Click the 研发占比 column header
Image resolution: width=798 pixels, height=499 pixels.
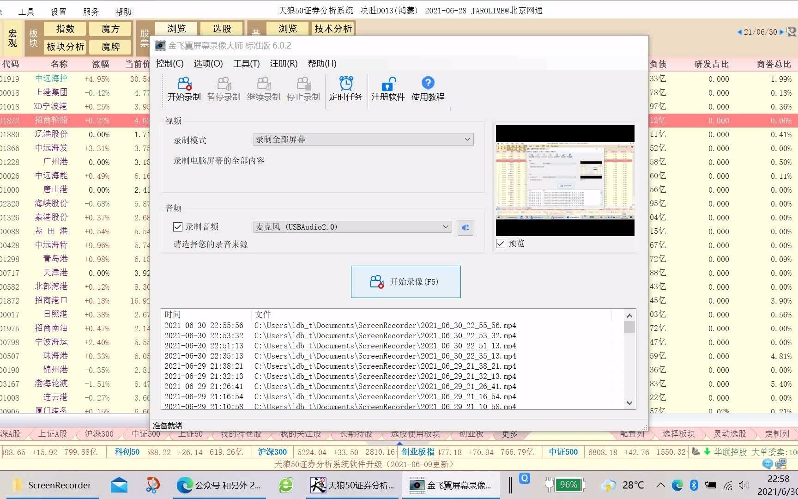711,64
